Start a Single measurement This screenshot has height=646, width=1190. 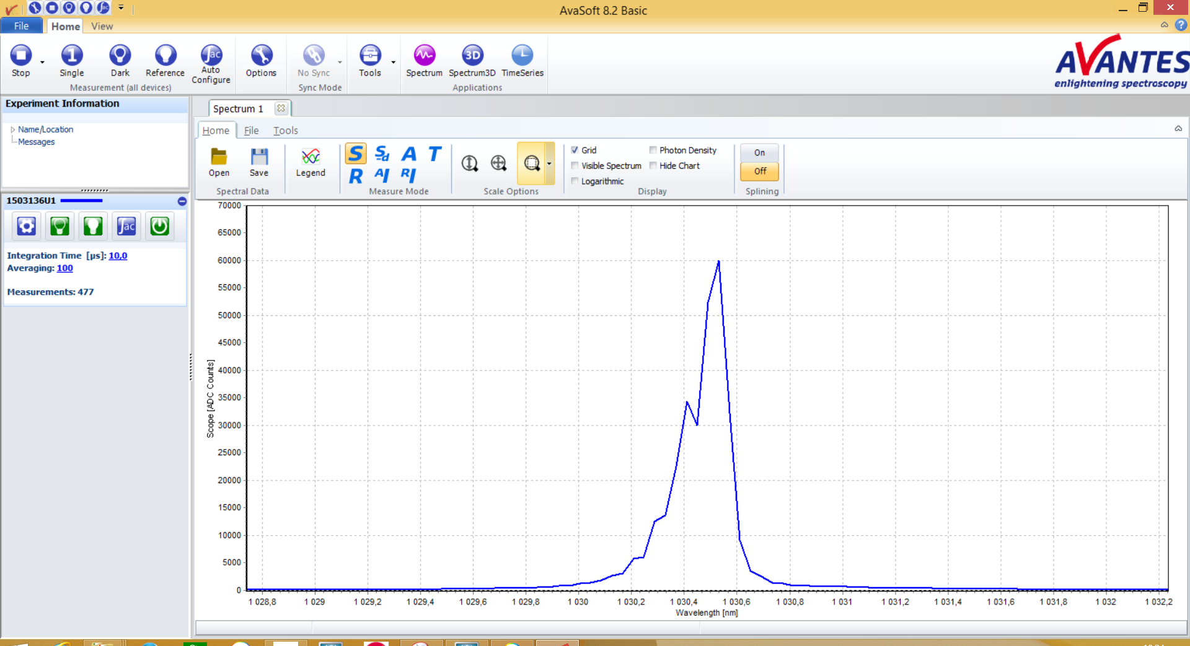coord(72,56)
